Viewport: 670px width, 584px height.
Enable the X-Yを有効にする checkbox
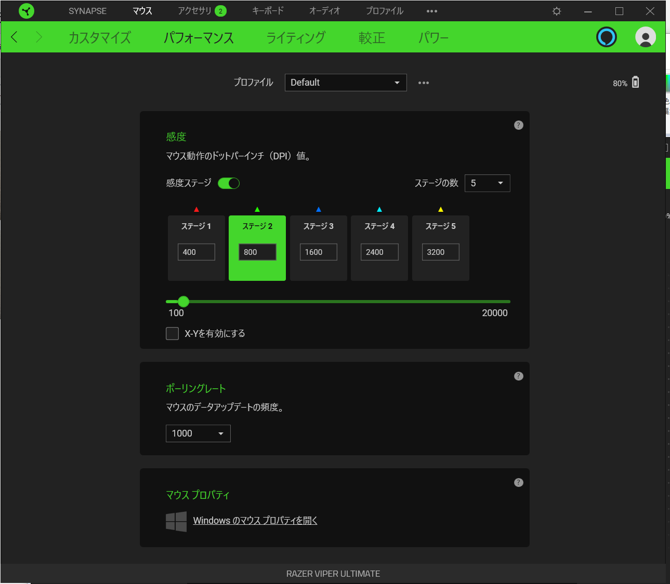(172, 333)
